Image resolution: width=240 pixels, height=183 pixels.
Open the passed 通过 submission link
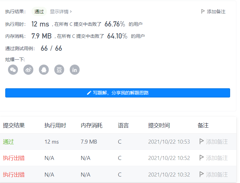[x=8, y=142]
